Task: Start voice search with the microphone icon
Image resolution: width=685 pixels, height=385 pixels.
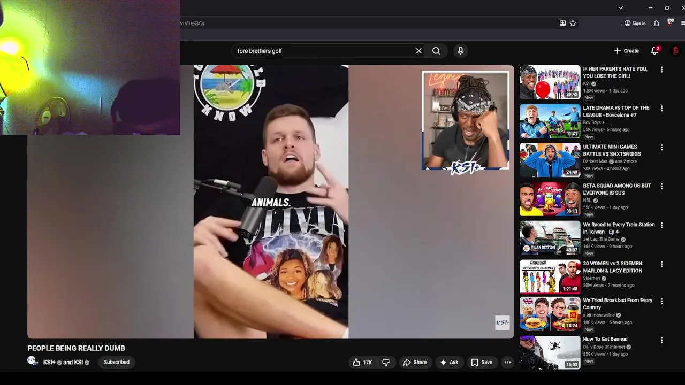Action: tap(460, 51)
